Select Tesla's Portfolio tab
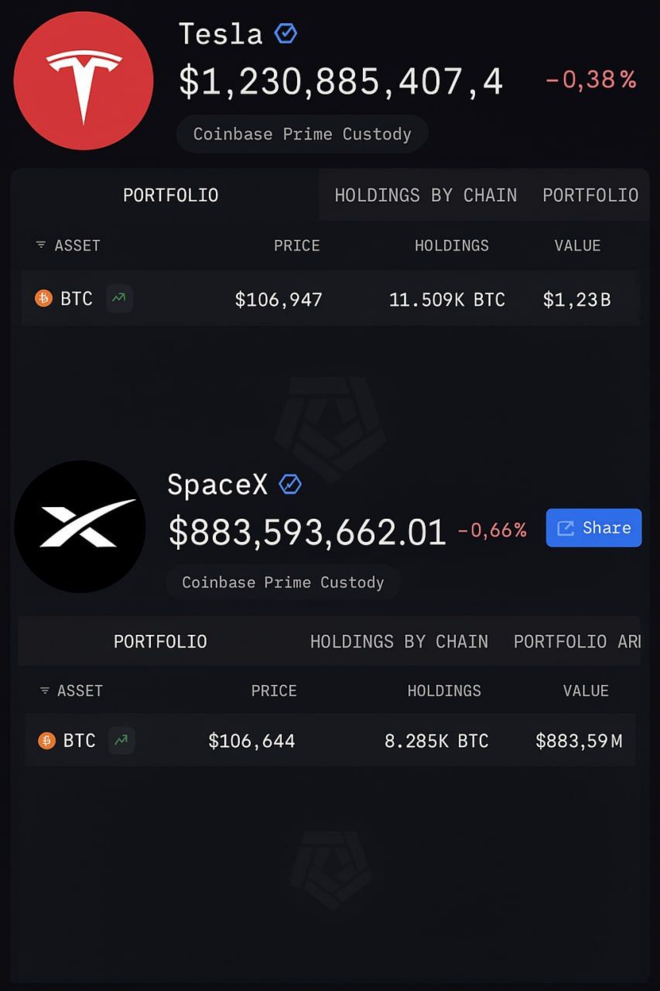 [170, 195]
